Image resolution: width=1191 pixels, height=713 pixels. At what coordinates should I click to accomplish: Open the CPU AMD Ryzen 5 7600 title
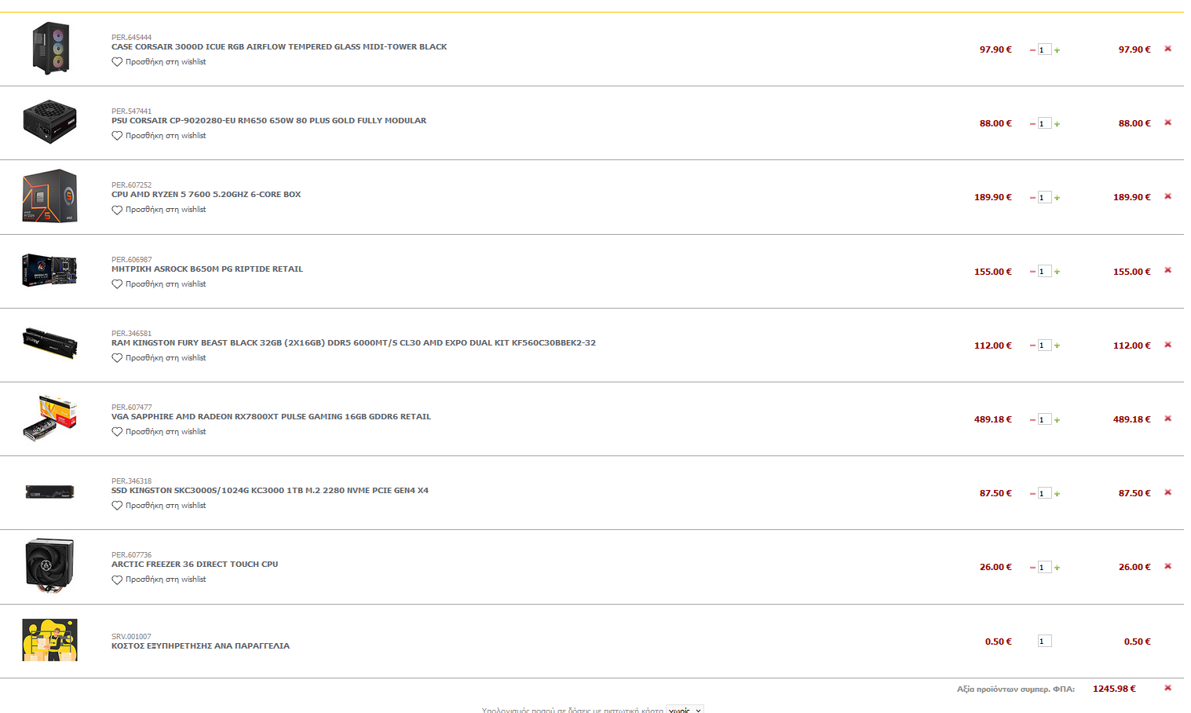point(206,195)
